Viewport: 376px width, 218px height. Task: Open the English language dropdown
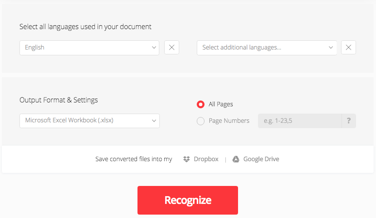(85, 48)
